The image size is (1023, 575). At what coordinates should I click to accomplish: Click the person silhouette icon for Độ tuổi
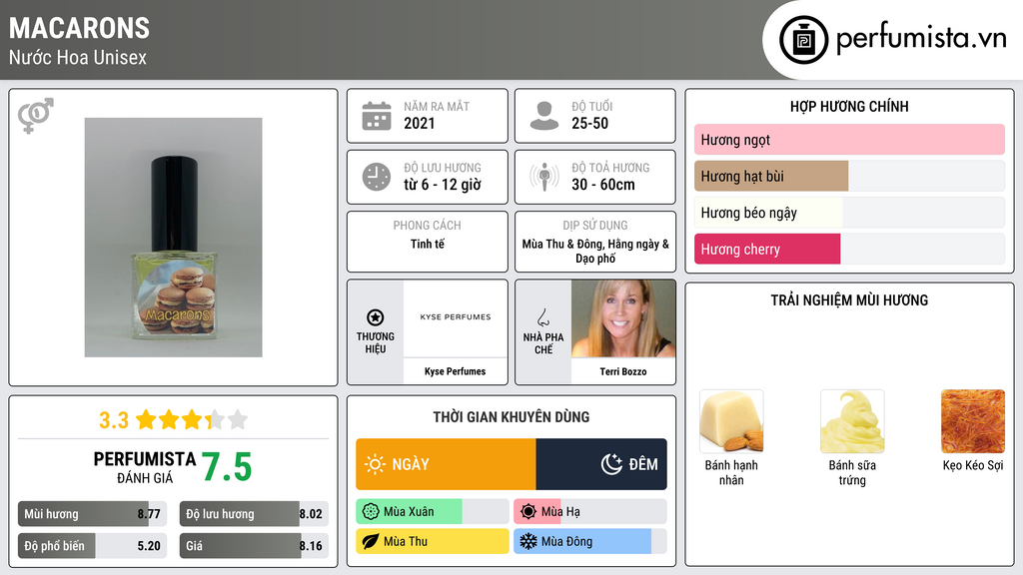point(544,116)
